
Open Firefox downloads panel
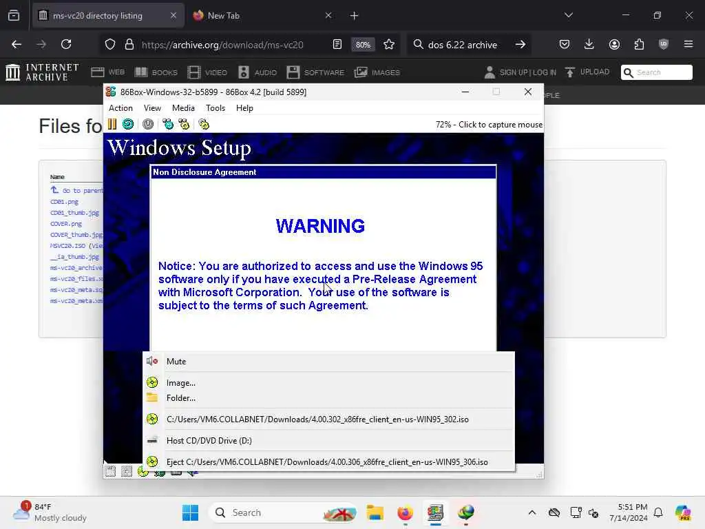[589, 44]
